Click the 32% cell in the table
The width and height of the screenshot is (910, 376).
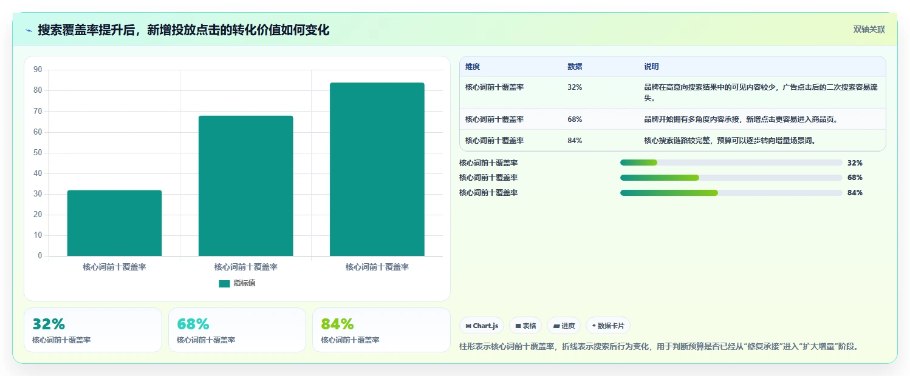[x=575, y=87]
